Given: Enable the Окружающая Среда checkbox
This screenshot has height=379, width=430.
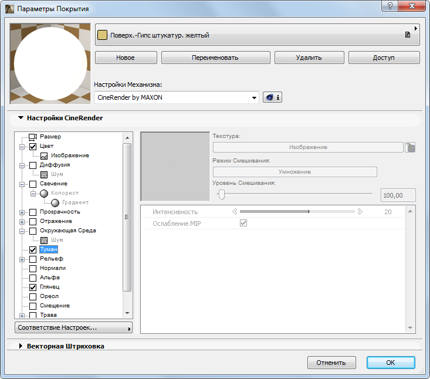Looking at the screenshot, I should point(33,231).
